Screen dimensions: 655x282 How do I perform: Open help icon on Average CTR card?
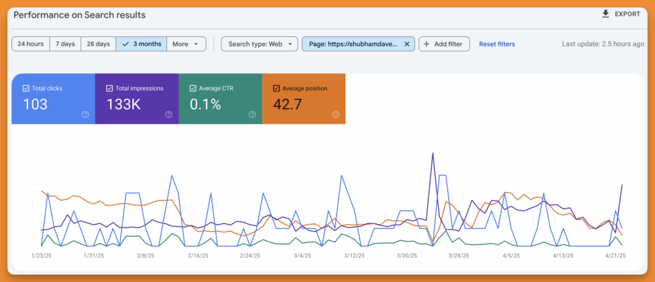pos(252,115)
